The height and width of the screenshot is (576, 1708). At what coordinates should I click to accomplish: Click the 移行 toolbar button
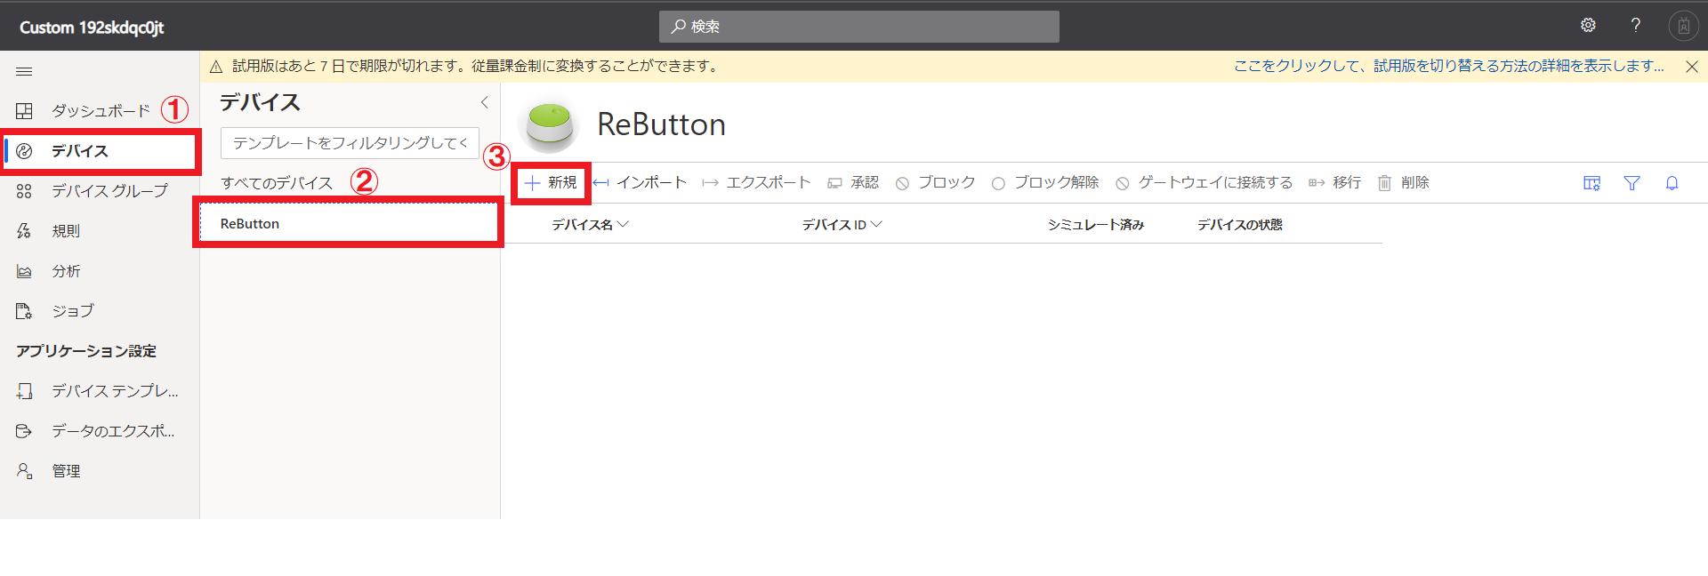click(x=1334, y=183)
